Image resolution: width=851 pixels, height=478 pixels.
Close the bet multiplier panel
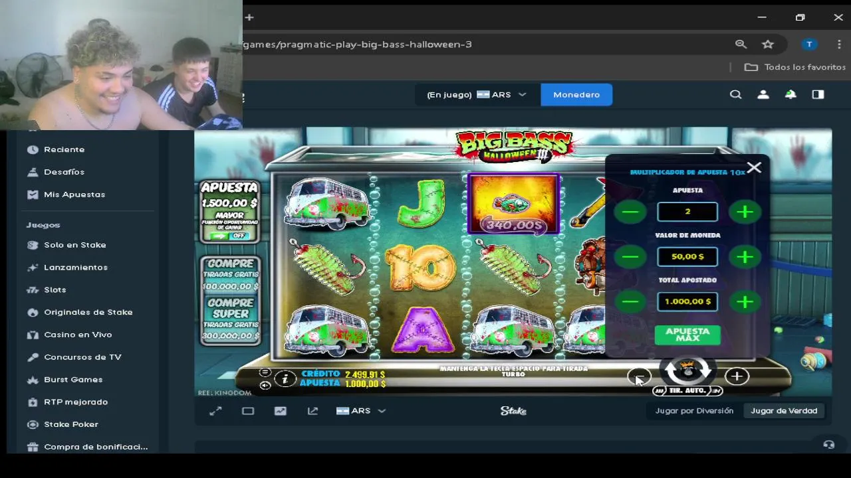[754, 168]
